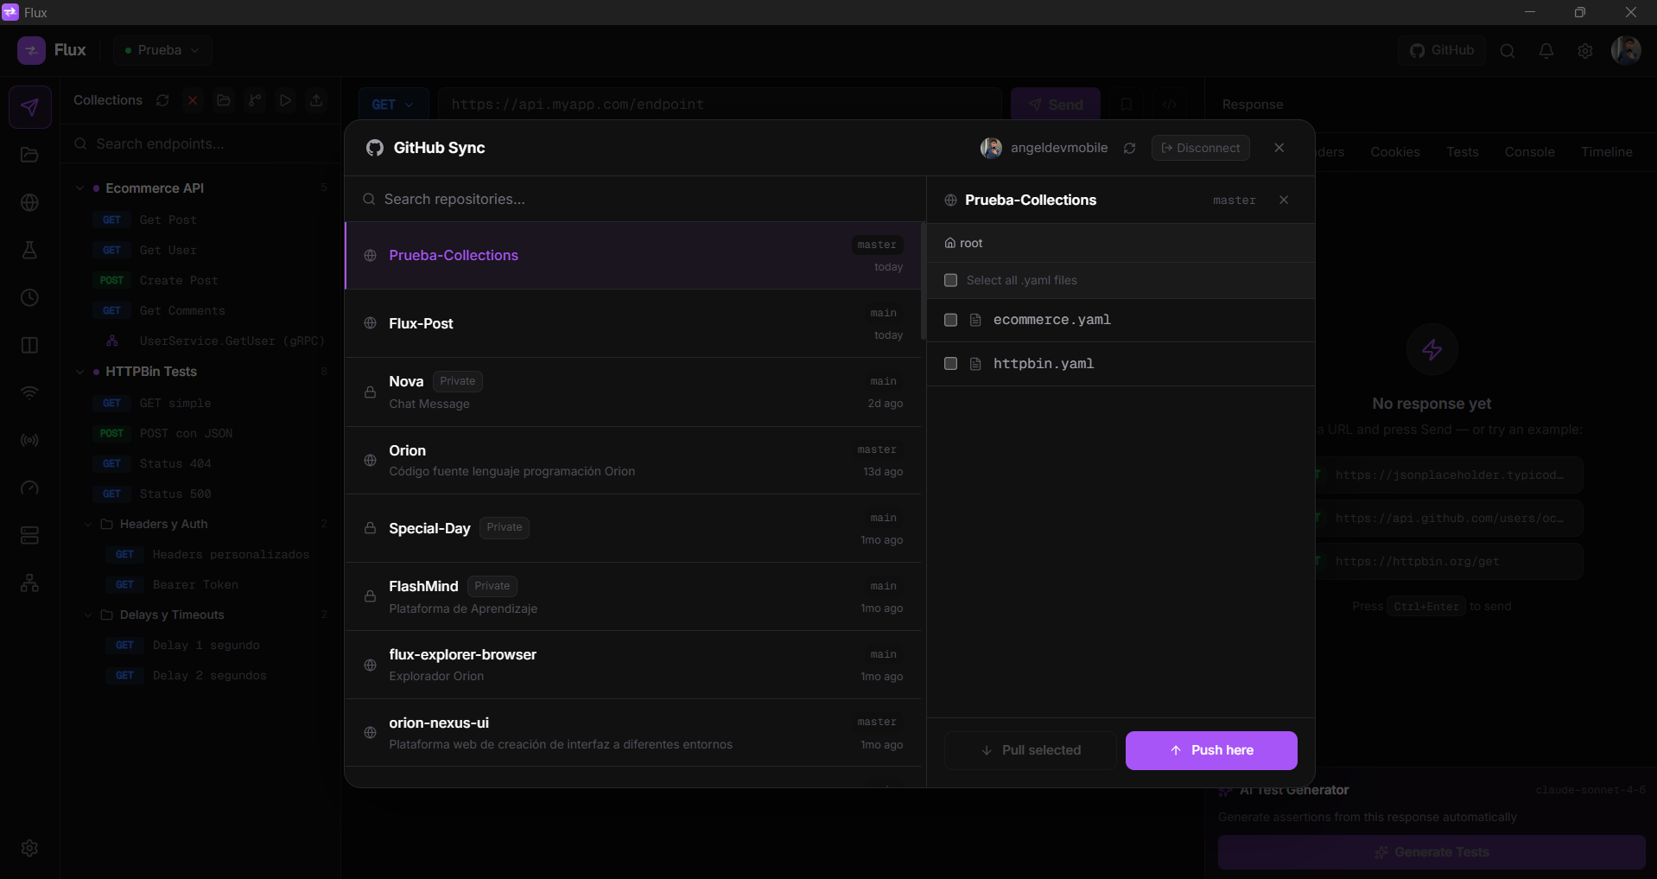Screen dimensions: 1657x879
Task: Collapse the Headers y Auth folder chevron
Action: click(87, 524)
